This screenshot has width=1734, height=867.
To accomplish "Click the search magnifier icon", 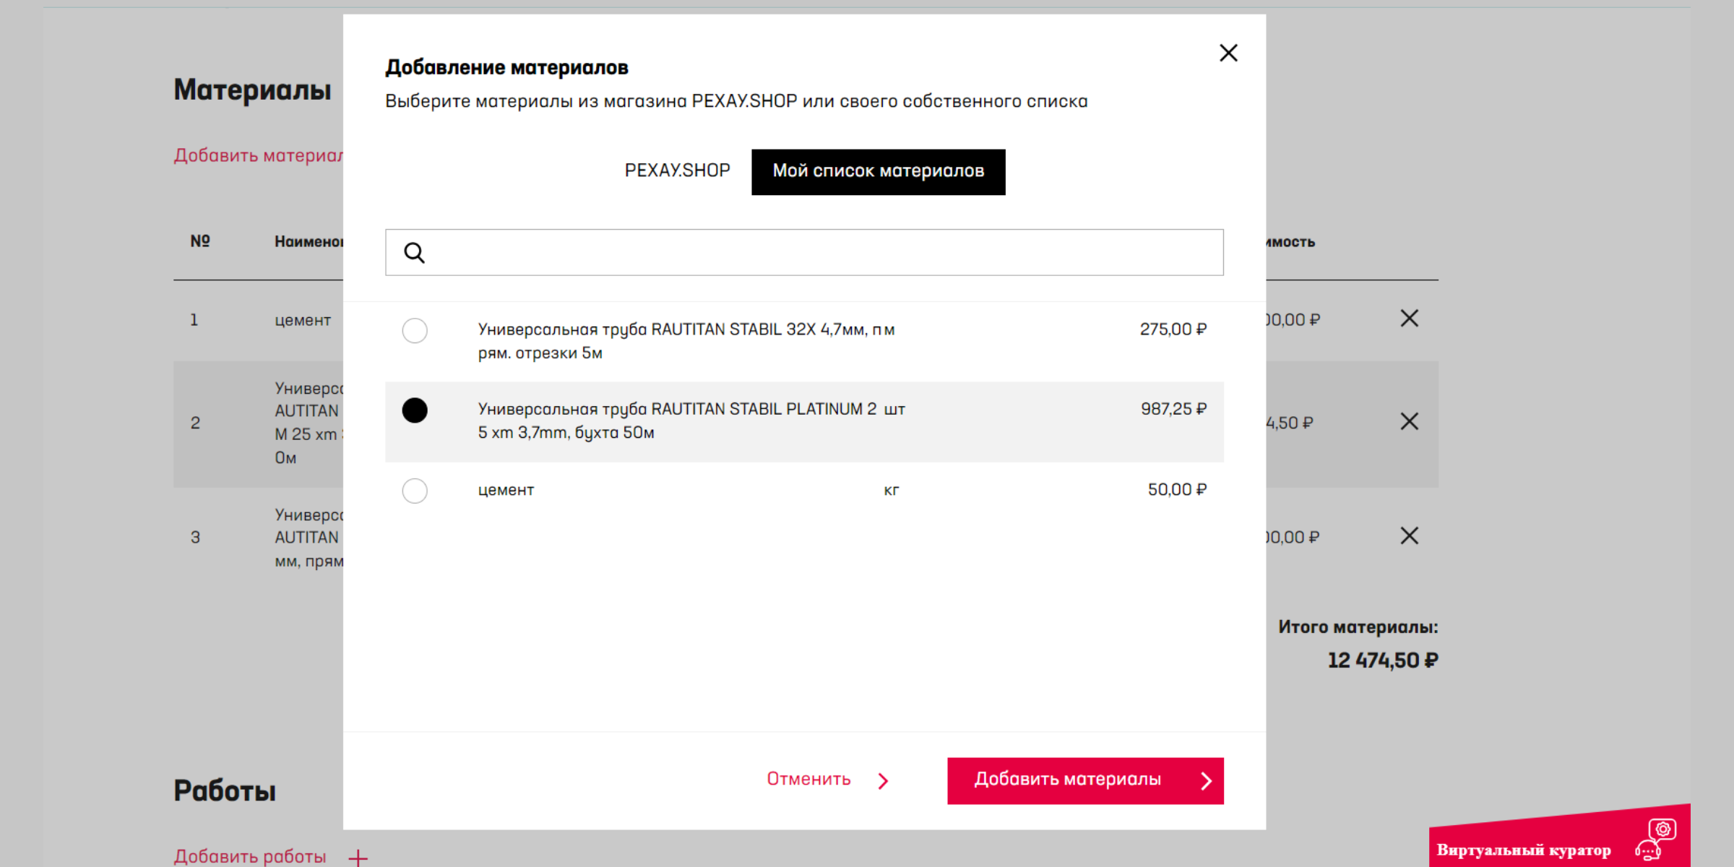I will pos(414,253).
